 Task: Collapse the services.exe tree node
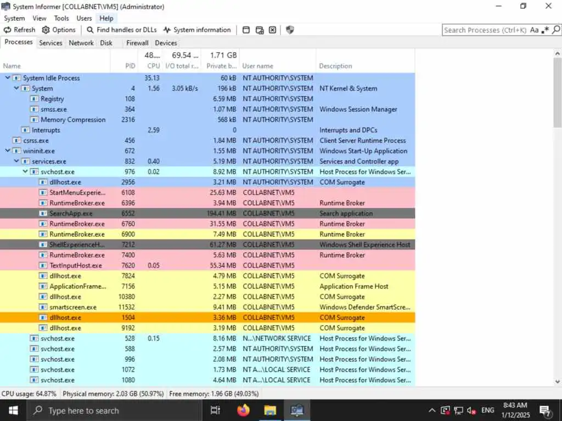[16, 161]
